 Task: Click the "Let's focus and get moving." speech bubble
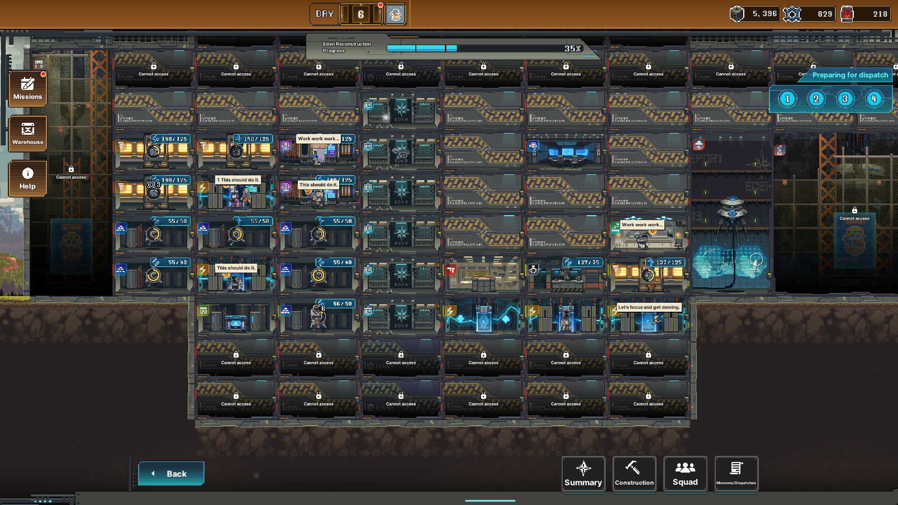coord(649,307)
